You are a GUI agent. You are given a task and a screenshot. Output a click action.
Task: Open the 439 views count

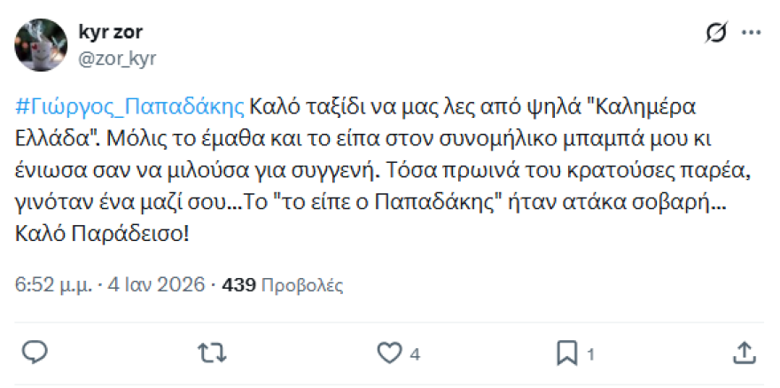pyautogui.click(x=238, y=285)
